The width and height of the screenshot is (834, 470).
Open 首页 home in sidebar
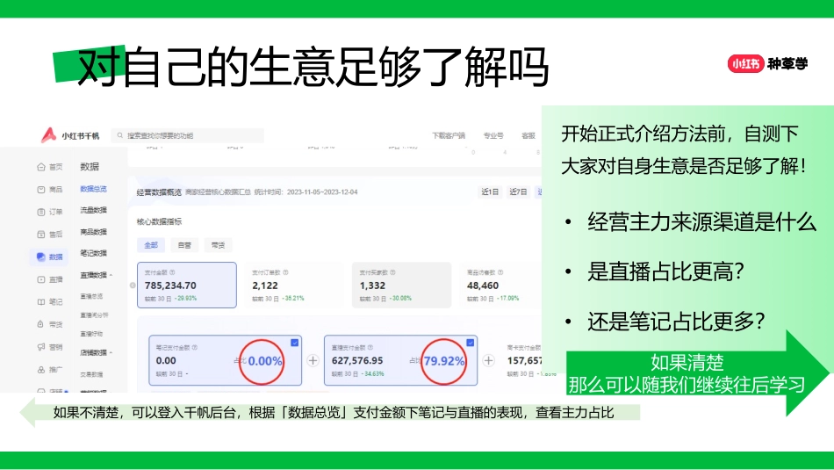49,167
